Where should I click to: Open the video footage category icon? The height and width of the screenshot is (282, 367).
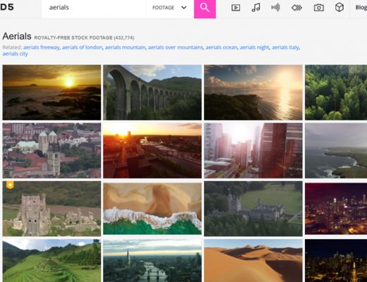pos(236,8)
